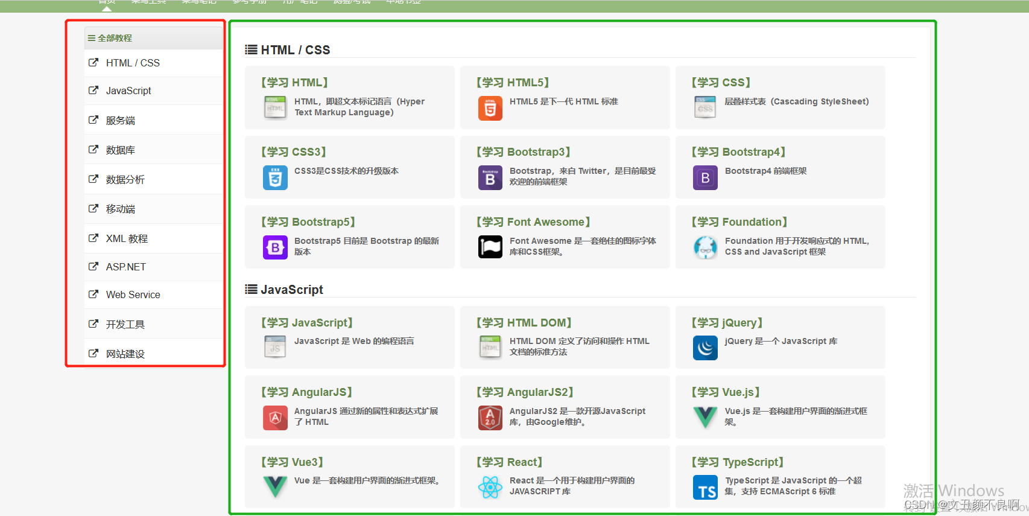Click the AngularJS red shield icon
1029x516 pixels.
pyautogui.click(x=275, y=418)
